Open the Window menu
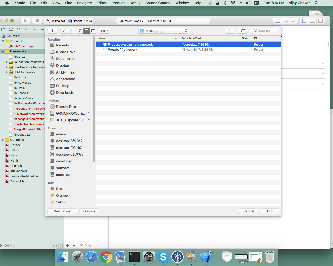 pyautogui.click(x=182, y=3)
